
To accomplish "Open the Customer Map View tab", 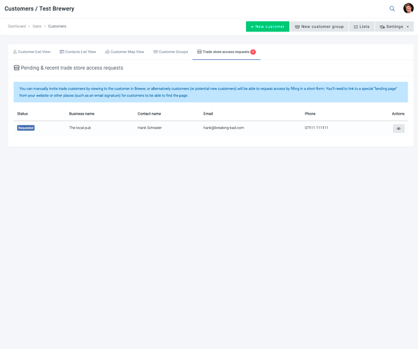I will pos(124,52).
